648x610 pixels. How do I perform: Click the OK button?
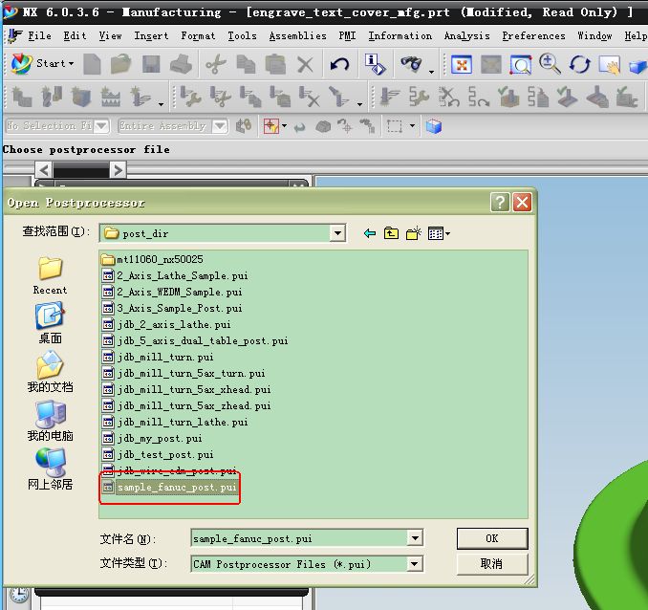point(492,538)
